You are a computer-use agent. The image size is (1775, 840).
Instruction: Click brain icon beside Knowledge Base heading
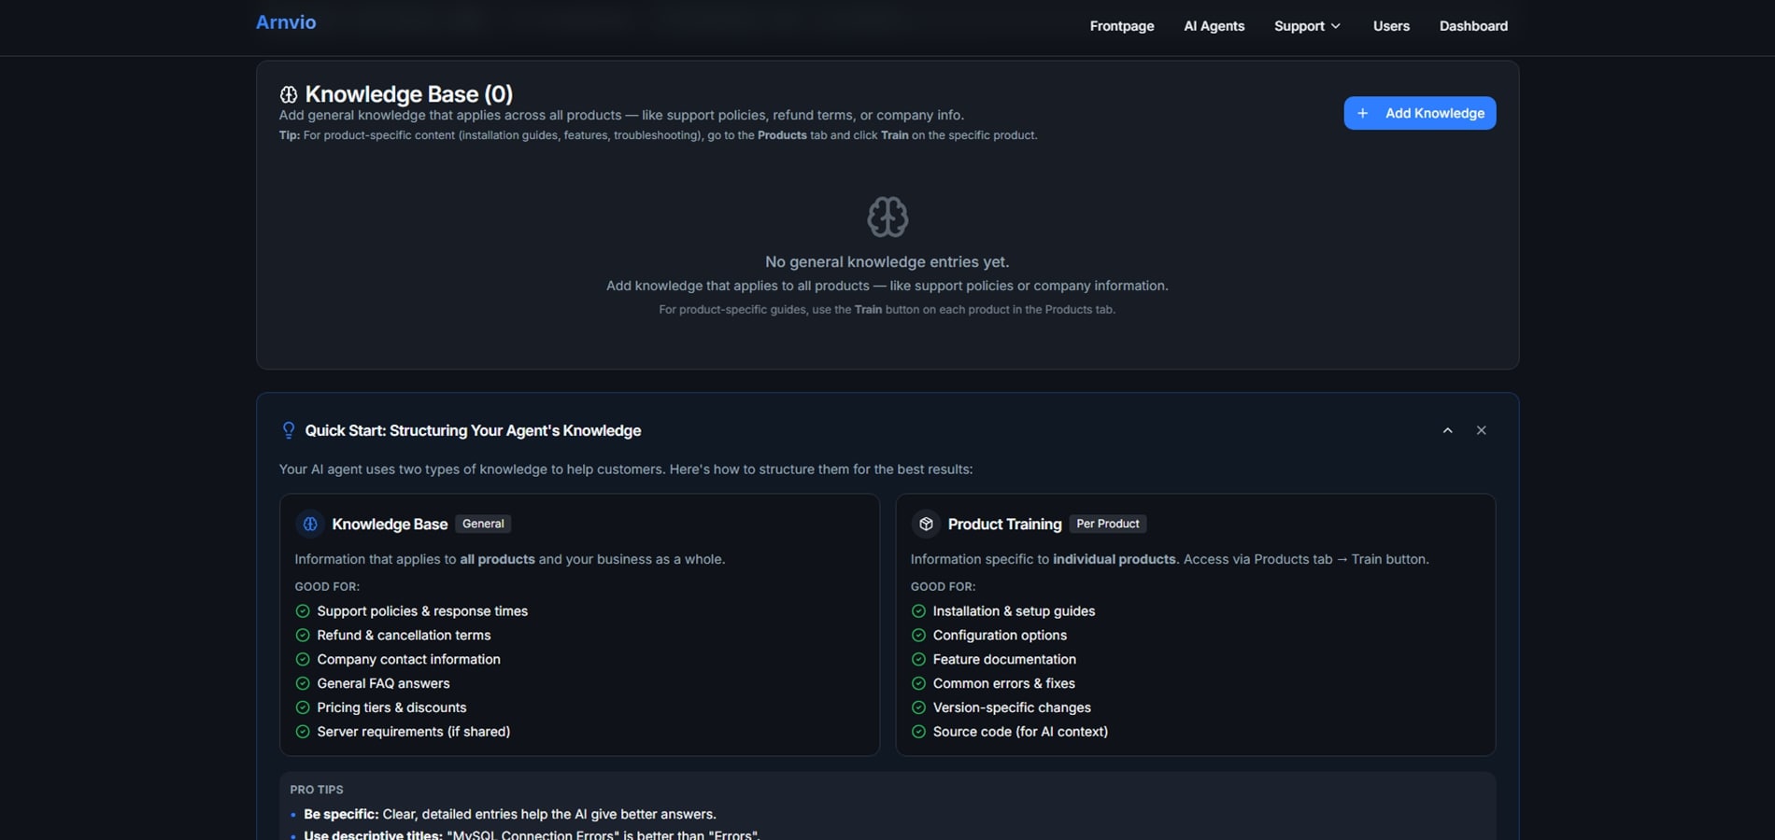(289, 94)
